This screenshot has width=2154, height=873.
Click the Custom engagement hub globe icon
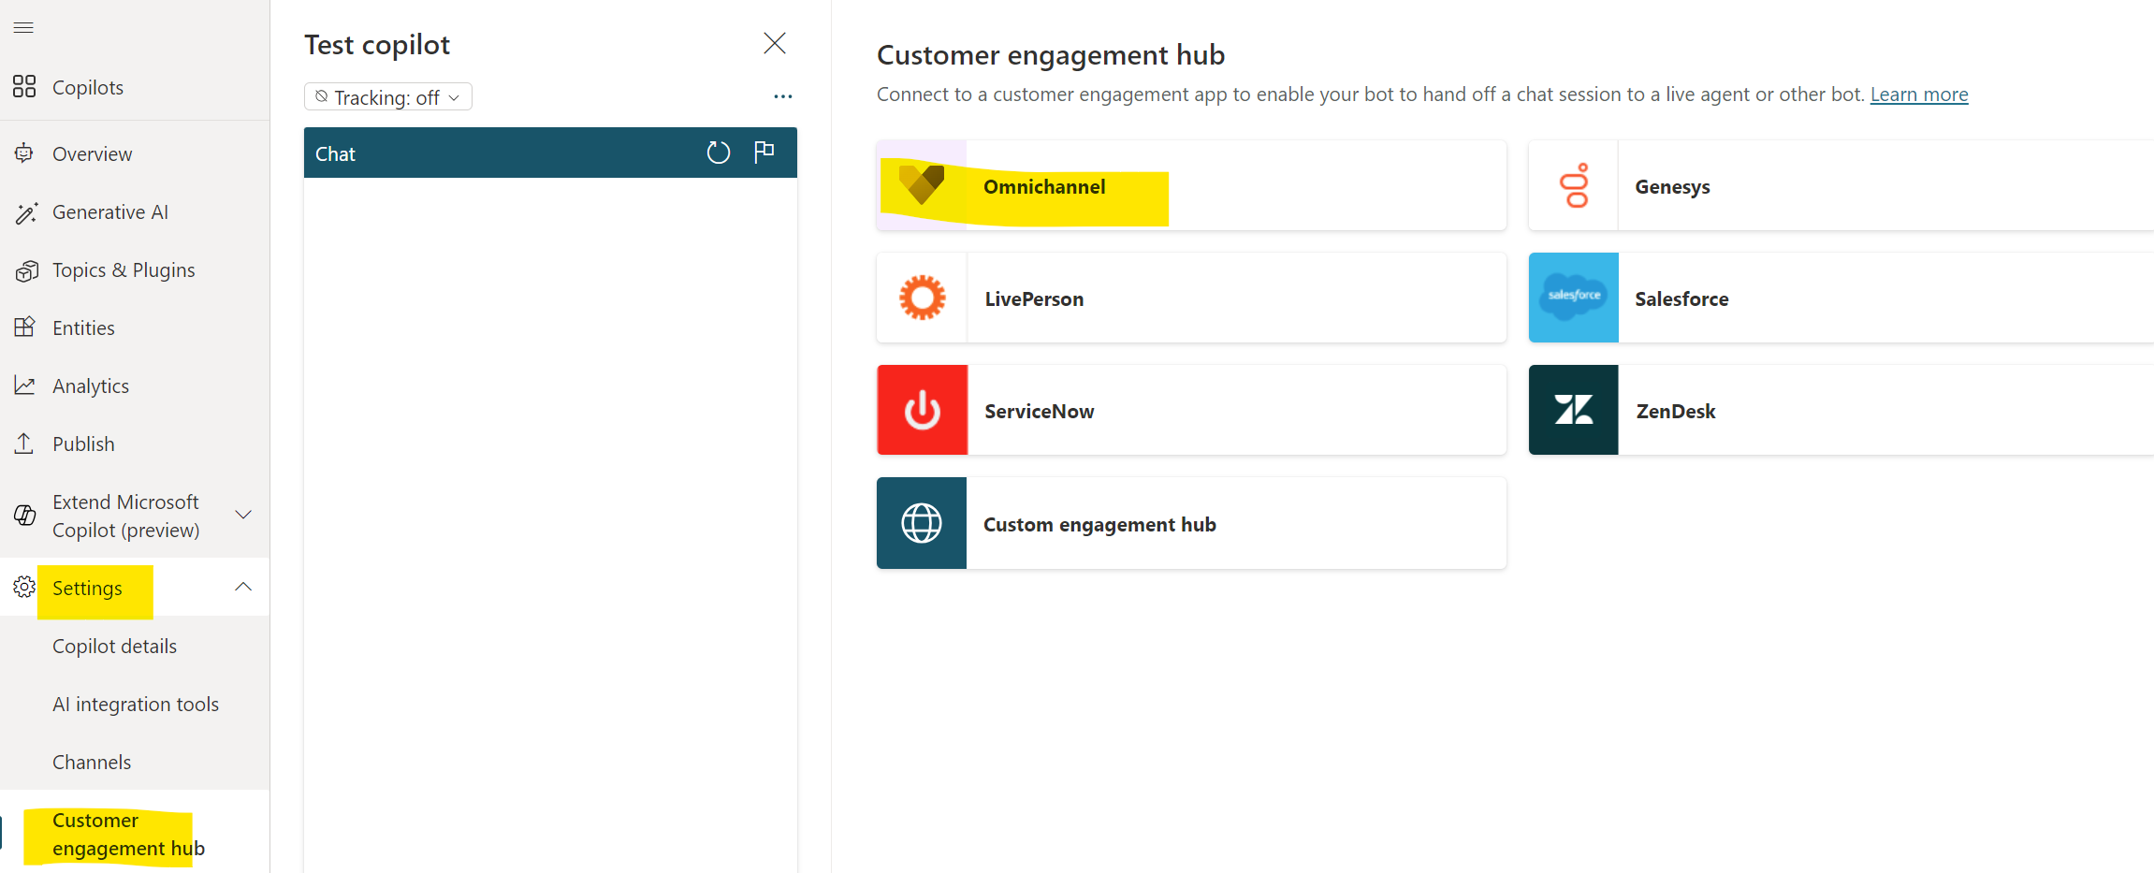(922, 523)
